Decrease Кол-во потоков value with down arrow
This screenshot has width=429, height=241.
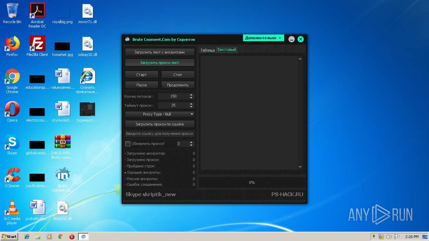coord(191,97)
